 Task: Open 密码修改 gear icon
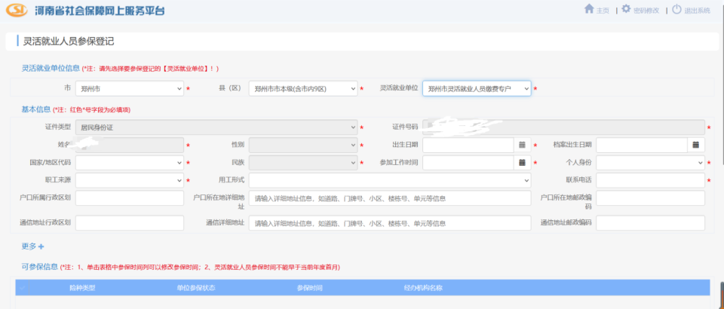626,9
